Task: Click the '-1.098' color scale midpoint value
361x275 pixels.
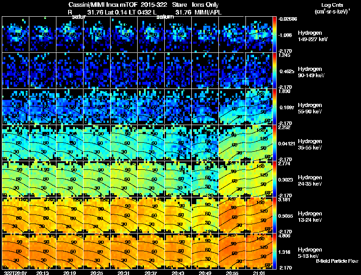Action: (286, 35)
